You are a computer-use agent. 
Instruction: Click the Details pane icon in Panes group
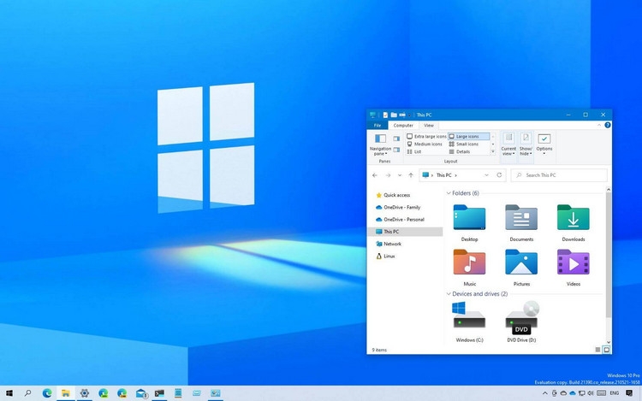coord(396,150)
